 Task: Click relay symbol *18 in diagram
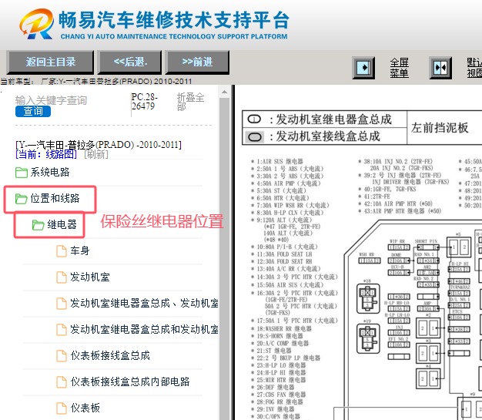(x=368, y=299)
